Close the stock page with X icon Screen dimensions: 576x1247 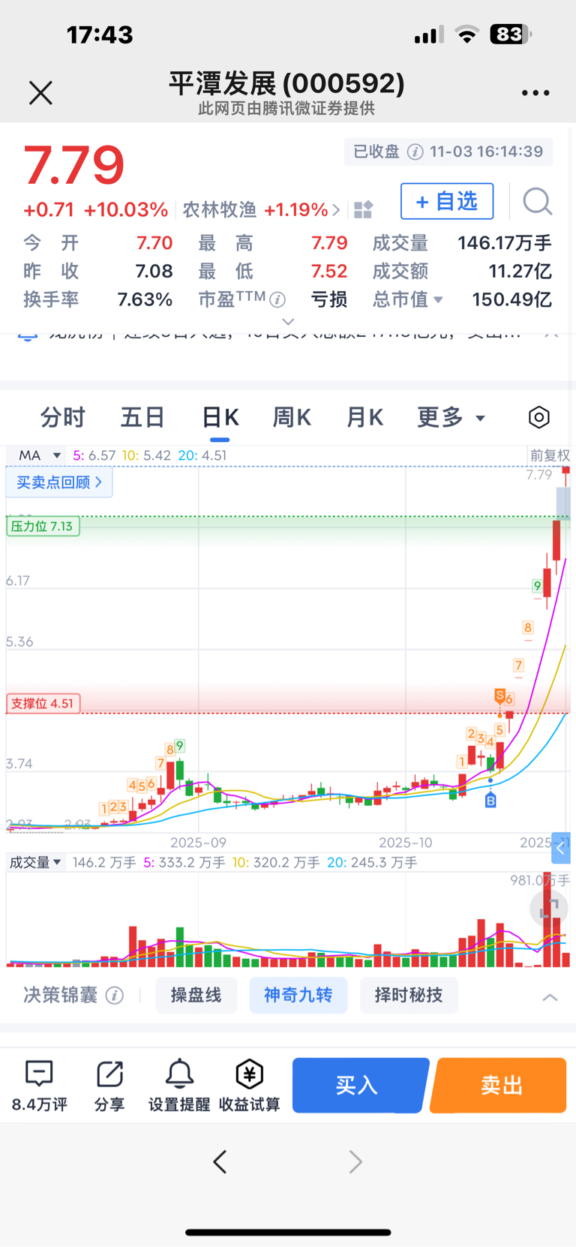(x=40, y=93)
